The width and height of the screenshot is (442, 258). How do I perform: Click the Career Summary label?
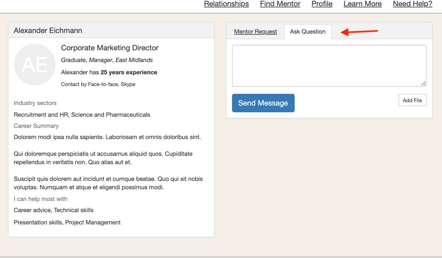tap(36, 126)
